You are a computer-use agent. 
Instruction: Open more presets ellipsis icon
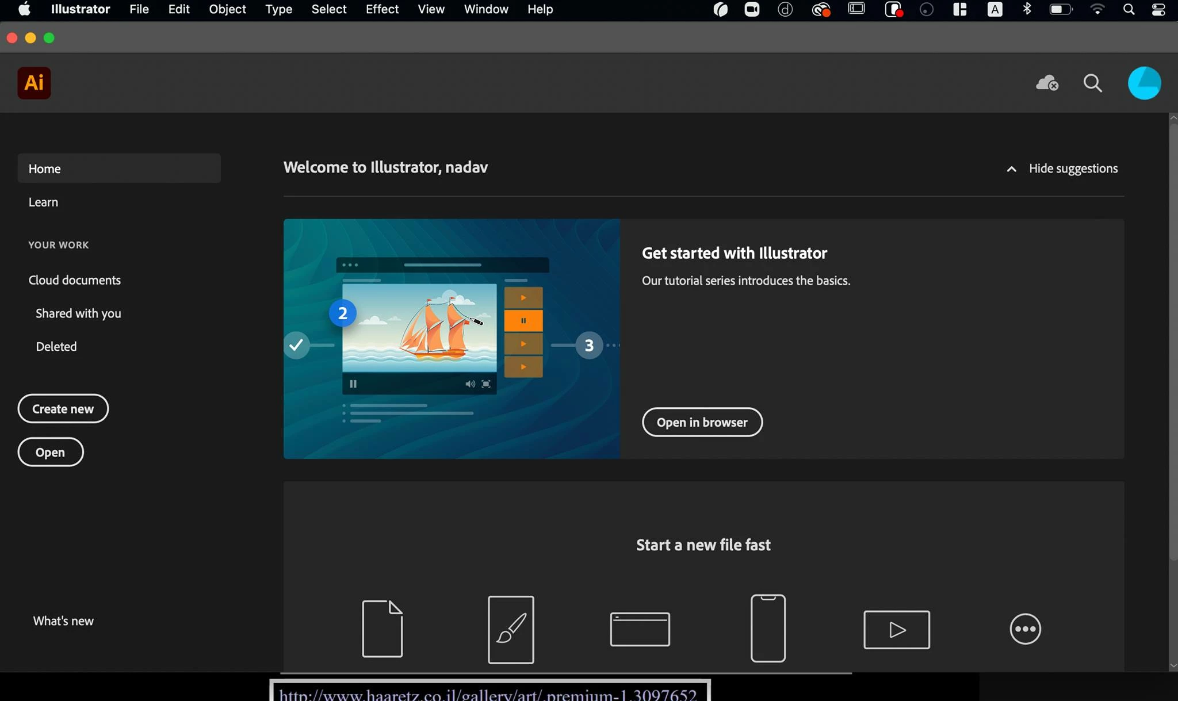(x=1025, y=629)
